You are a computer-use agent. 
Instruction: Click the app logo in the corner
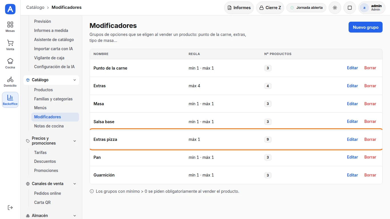tap(10, 9)
